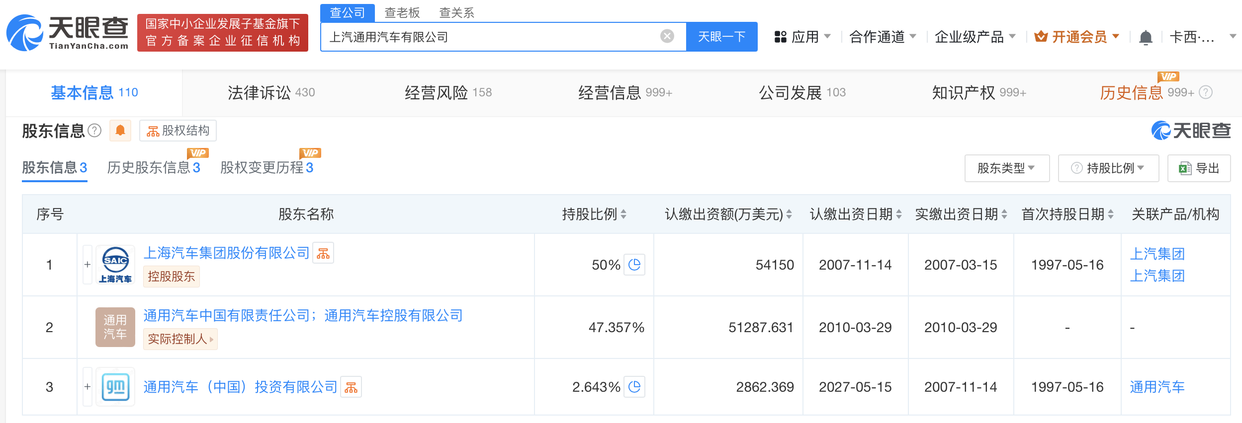This screenshot has width=1242, height=423.
Task: Sort by 认缴出资日期 column arrows
Action: pos(899,214)
